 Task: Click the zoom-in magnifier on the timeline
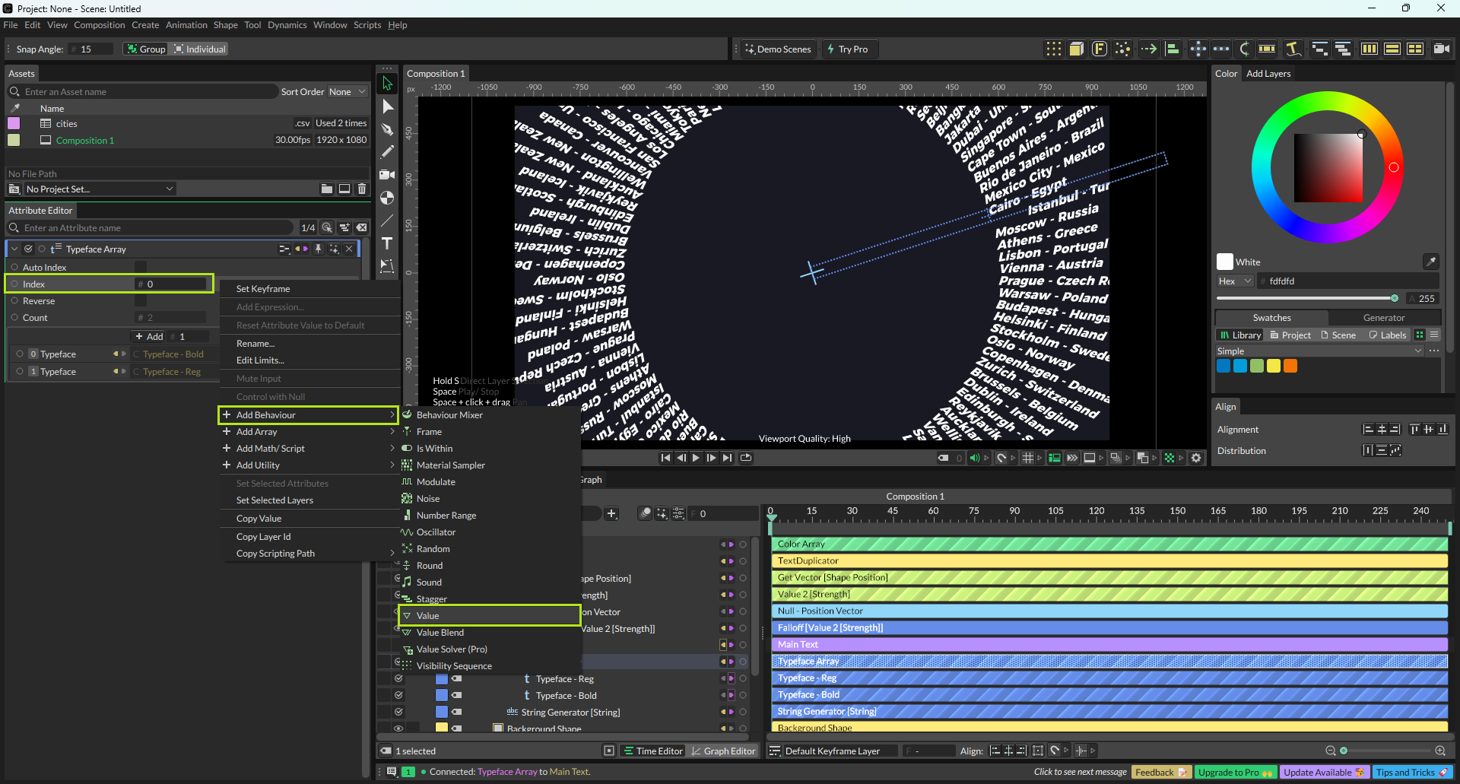point(1439,751)
